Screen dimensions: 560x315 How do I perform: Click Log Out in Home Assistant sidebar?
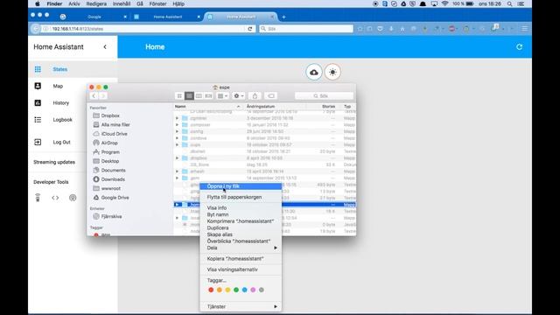(61, 142)
